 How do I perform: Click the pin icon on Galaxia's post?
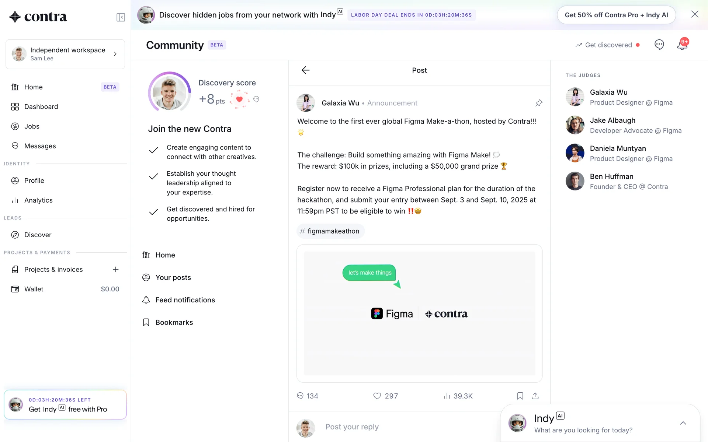(539, 103)
